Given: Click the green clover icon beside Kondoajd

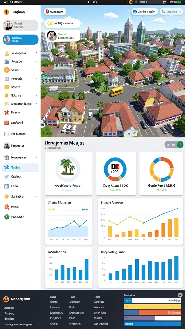Looking at the screenshot, I should [x=7, y=217].
